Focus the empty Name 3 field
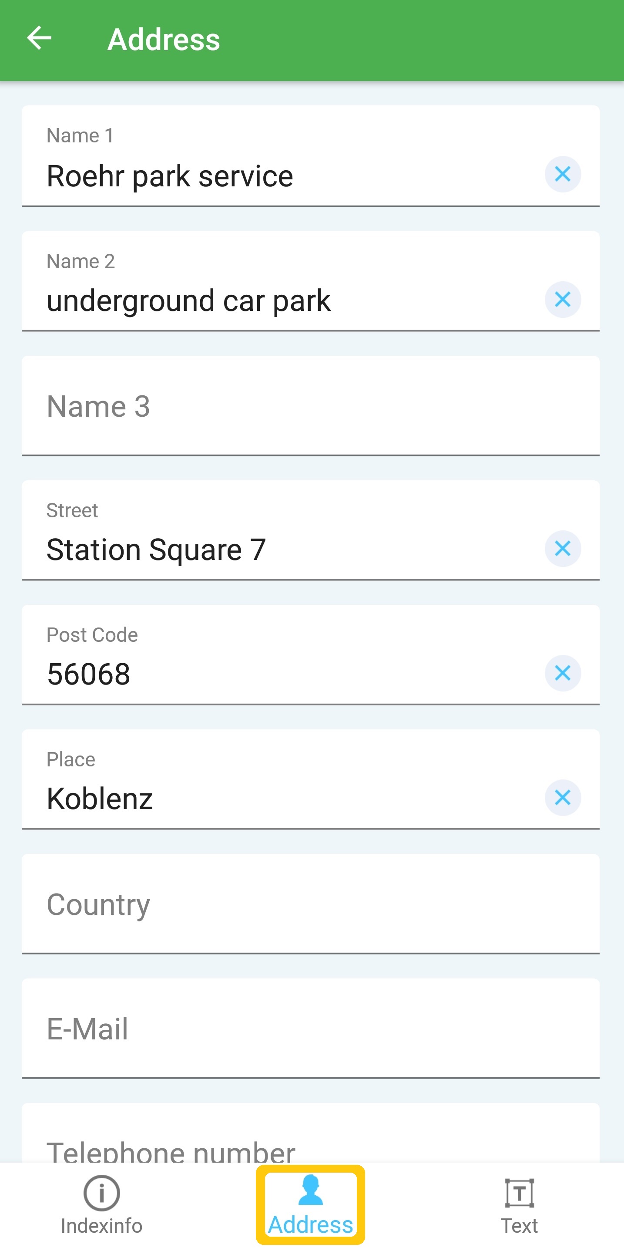Viewport: 624px width, 1248px height. (x=310, y=406)
